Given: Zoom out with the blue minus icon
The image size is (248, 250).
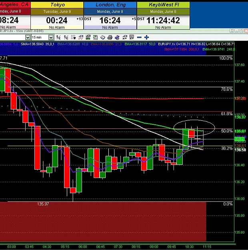Looking at the screenshot, I should click(x=139, y=38).
